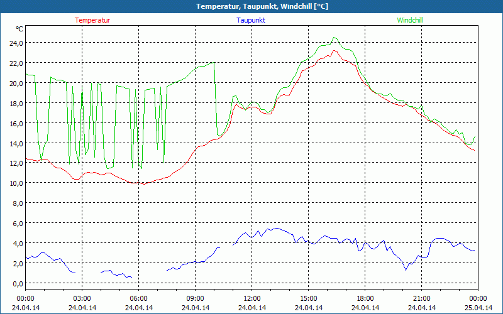The height and width of the screenshot is (314, 503).
Task: Click the 06:00 time axis label
Action: [x=138, y=299]
